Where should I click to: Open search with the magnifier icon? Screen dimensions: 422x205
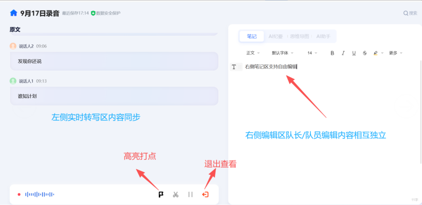[x=406, y=13]
